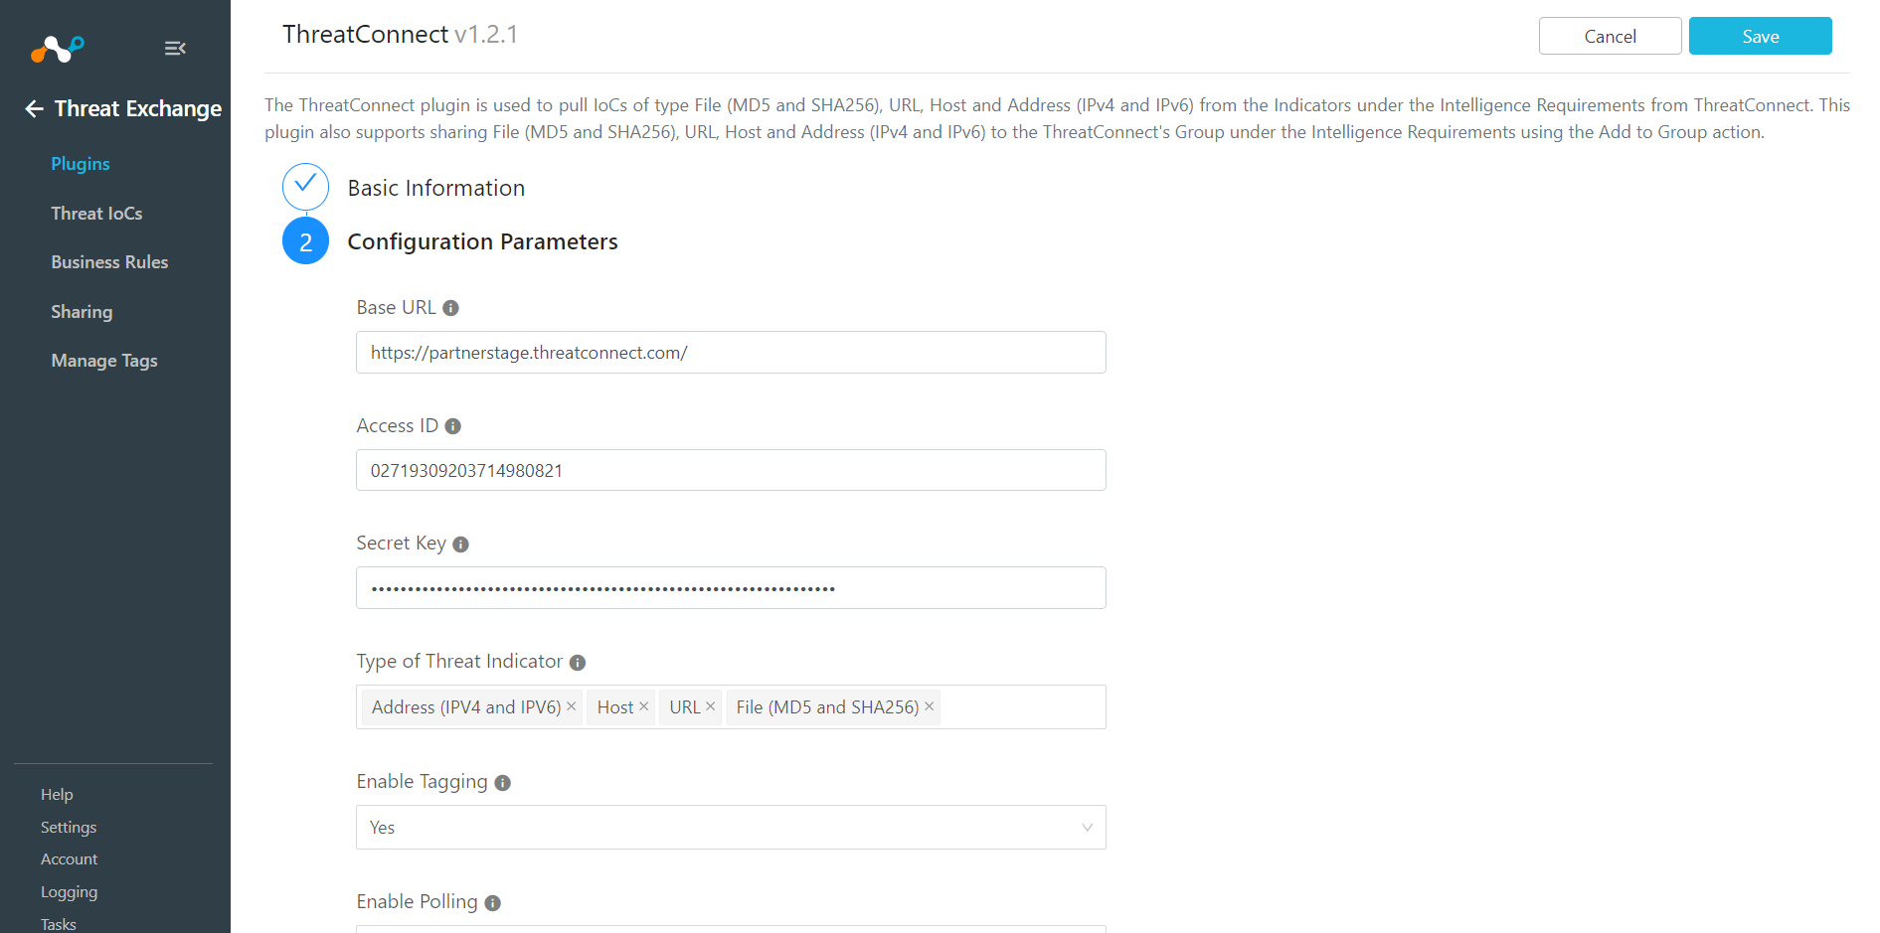Go back using the Threat Exchange arrow
The height and width of the screenshot is (933, 1880).
(x=34, y=108)
